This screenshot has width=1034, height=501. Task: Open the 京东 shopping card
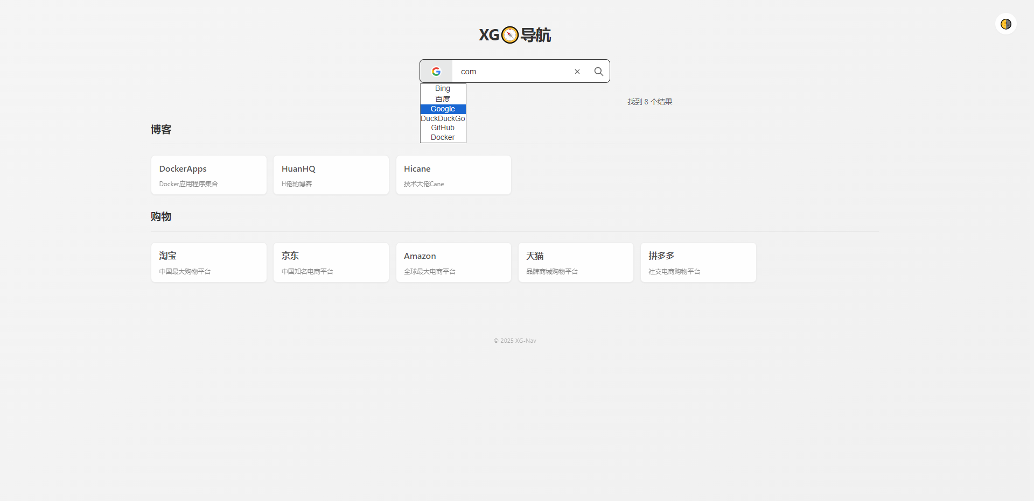click(331, 263)
